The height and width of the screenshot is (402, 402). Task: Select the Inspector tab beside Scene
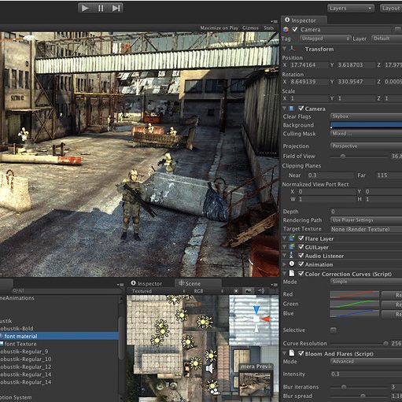pyautogui.click(x=147, y=283)
